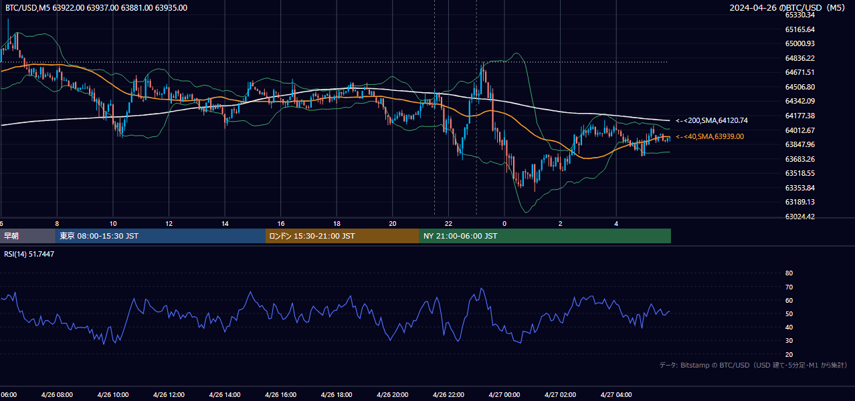
Task: Click the 4/26 20:00 date label
Action: coord(393,395)
